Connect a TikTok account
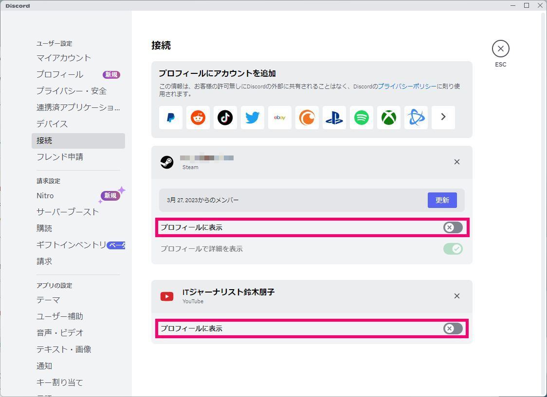Viewport: 547px width, 397px height. [225, 118]
